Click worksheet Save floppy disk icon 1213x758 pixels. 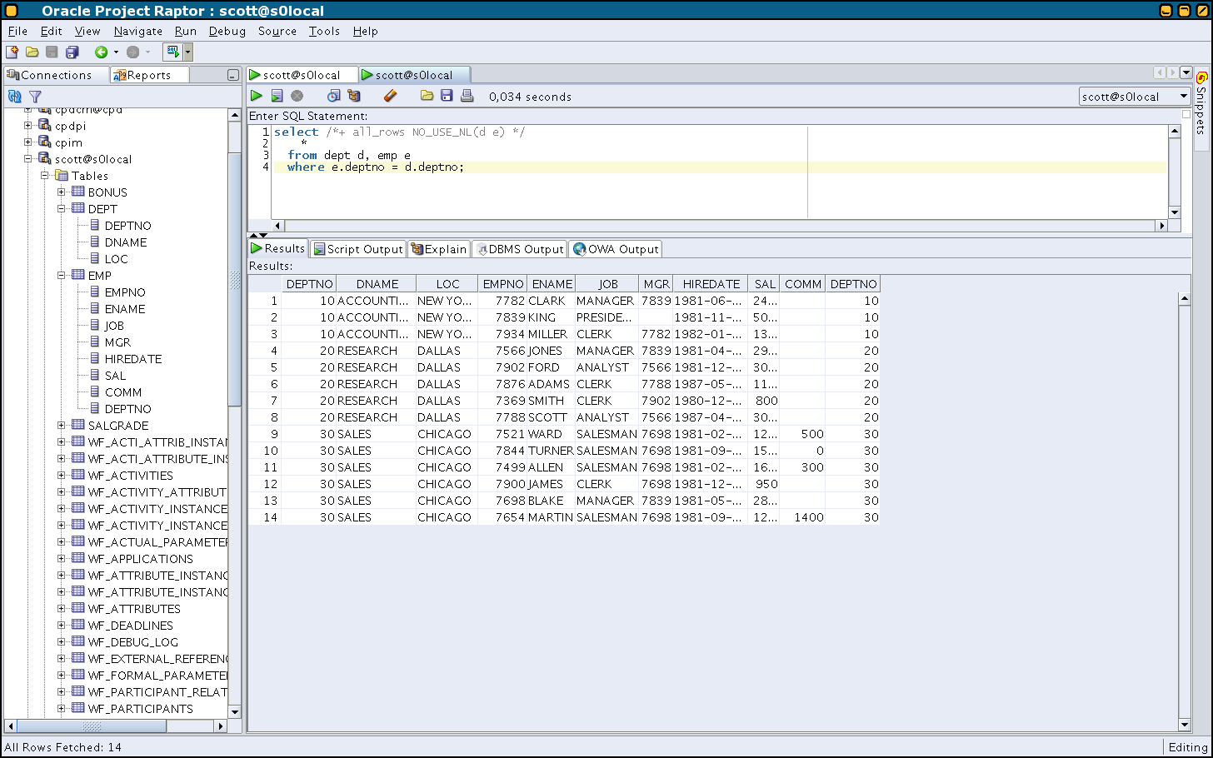[x=447, y=96]
